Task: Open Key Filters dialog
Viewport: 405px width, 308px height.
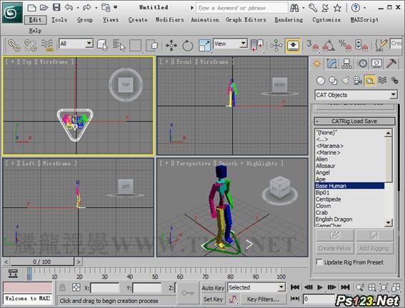Action: click(263, 299)
